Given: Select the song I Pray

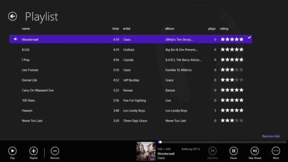Looking at the screenshot, I should 26,60.
